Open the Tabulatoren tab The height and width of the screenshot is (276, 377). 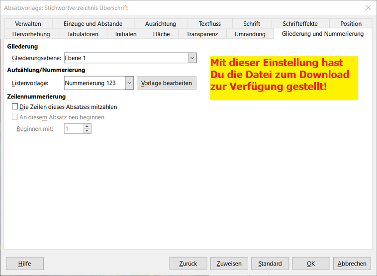(x=83, y=34)
